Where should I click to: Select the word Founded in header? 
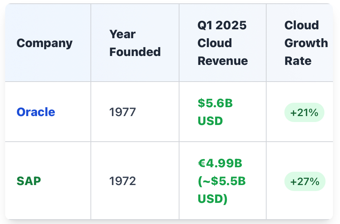[135, 52]
